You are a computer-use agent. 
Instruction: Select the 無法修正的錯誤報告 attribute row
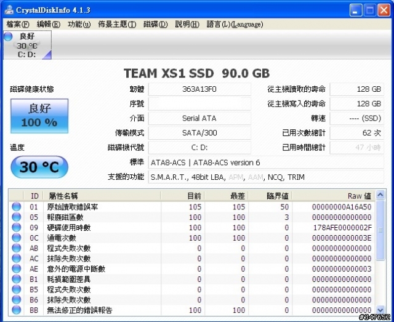coord(192,310)
